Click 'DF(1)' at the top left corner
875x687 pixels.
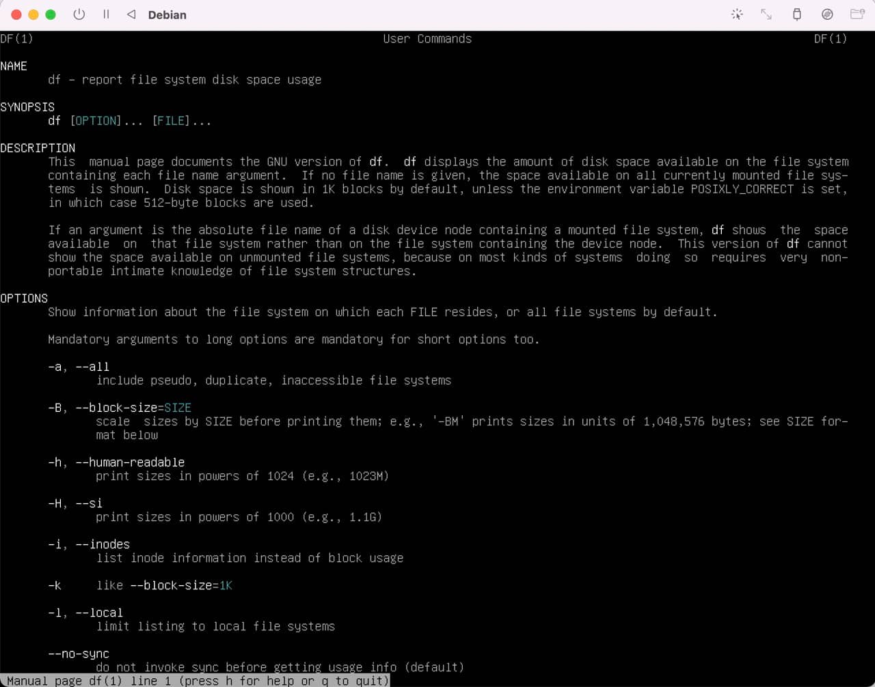(17, 39)
